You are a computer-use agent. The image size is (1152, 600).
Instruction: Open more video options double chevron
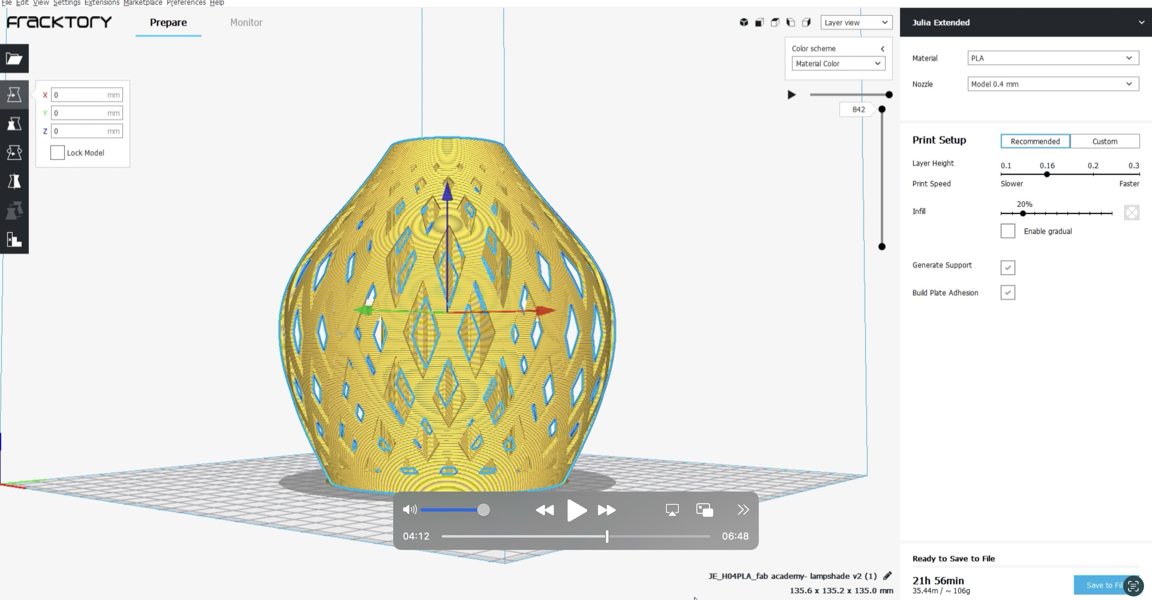pos(743,510)
